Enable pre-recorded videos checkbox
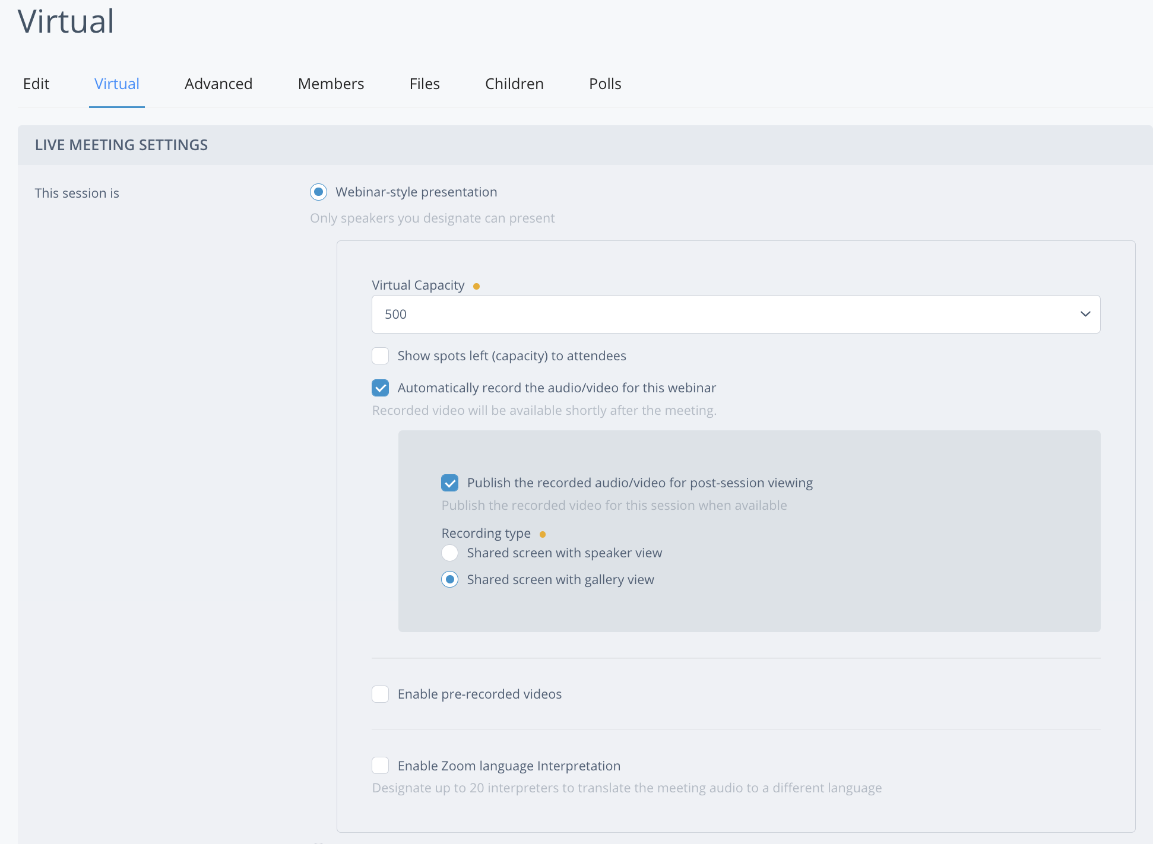 coord(381,694)
